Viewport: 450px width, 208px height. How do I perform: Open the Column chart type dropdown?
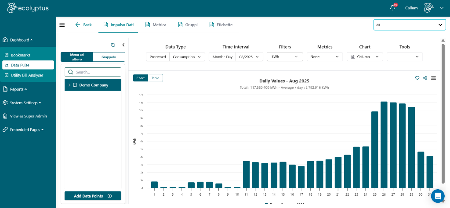365,56
